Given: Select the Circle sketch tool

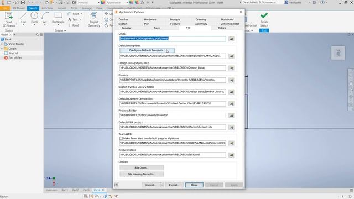Looking at the screenshot, I should [34, 18].
